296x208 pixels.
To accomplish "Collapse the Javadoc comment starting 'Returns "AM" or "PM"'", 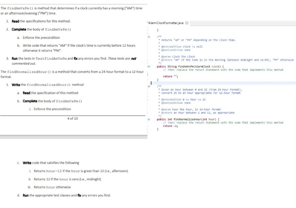I will [x=149, y=37].
